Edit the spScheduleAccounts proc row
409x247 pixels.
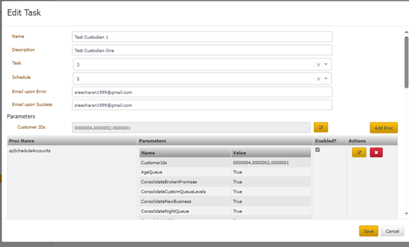[x=359, y=152]
